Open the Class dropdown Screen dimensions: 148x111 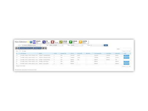pos(77,45)
